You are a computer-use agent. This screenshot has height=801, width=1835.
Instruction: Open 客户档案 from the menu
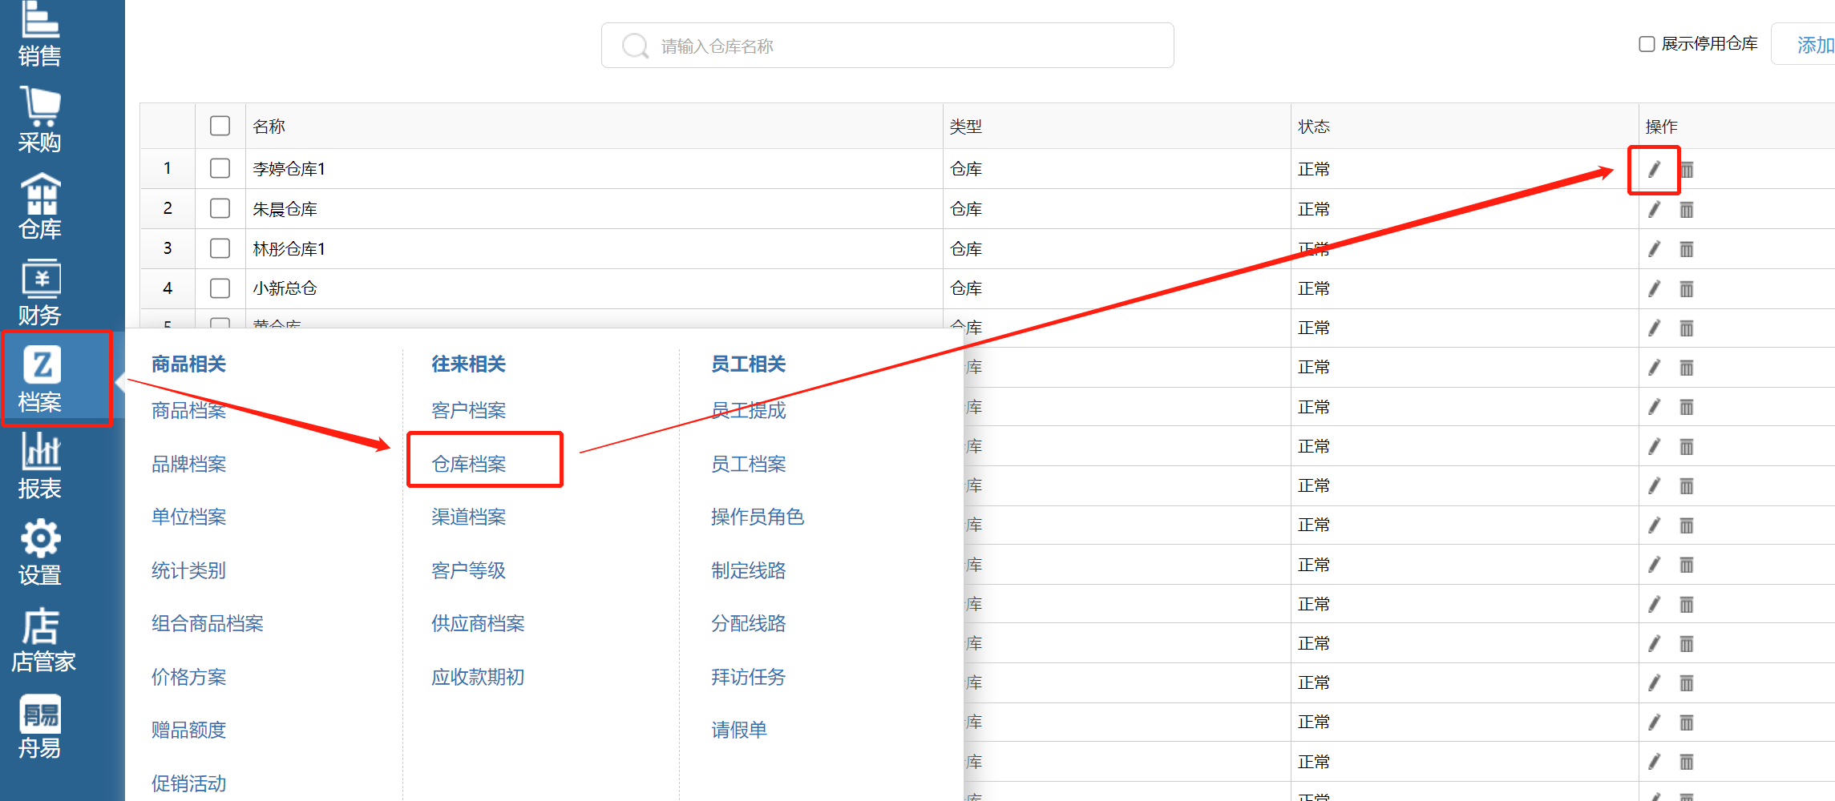point(469,410)
